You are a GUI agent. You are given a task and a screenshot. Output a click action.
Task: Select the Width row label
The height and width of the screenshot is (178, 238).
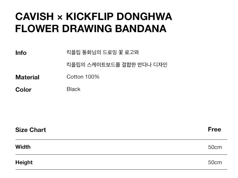pyautogui.click(x=23, y=147)
